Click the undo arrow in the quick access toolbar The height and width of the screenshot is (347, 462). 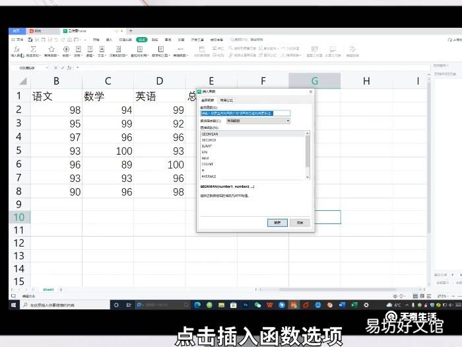[56, 40]
